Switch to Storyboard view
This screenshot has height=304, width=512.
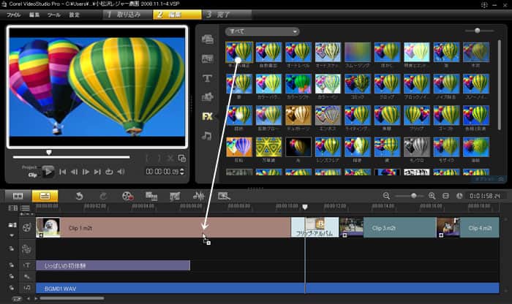(x=18, y=196)
